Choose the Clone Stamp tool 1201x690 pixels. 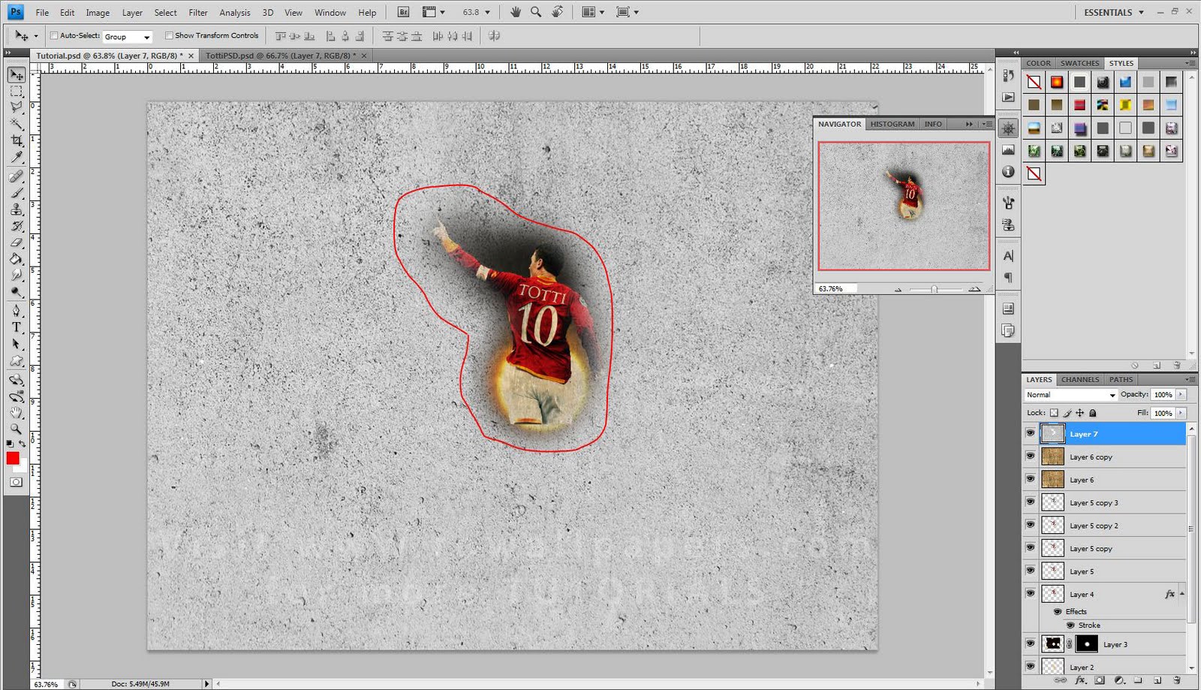pyautogui.click(x=17, y=209)
